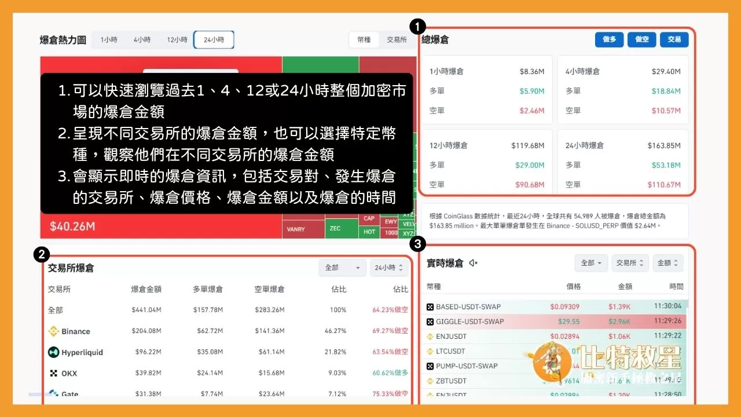Click the OKX logo icon
Screen dimensions: 741x417
click(x=54, y=374)
